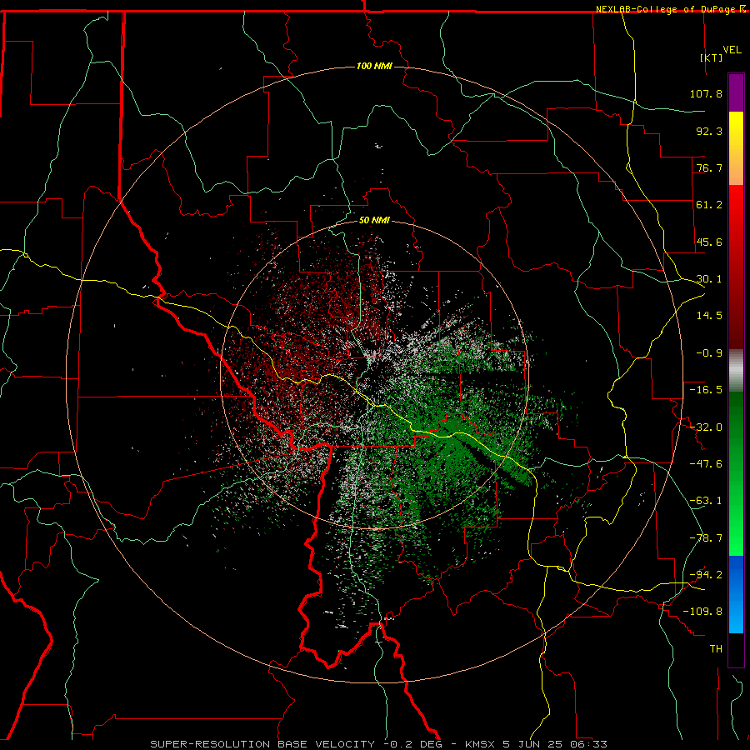Click the 76.7 velocity scale value
750x750 pixels.
point(709,167)
